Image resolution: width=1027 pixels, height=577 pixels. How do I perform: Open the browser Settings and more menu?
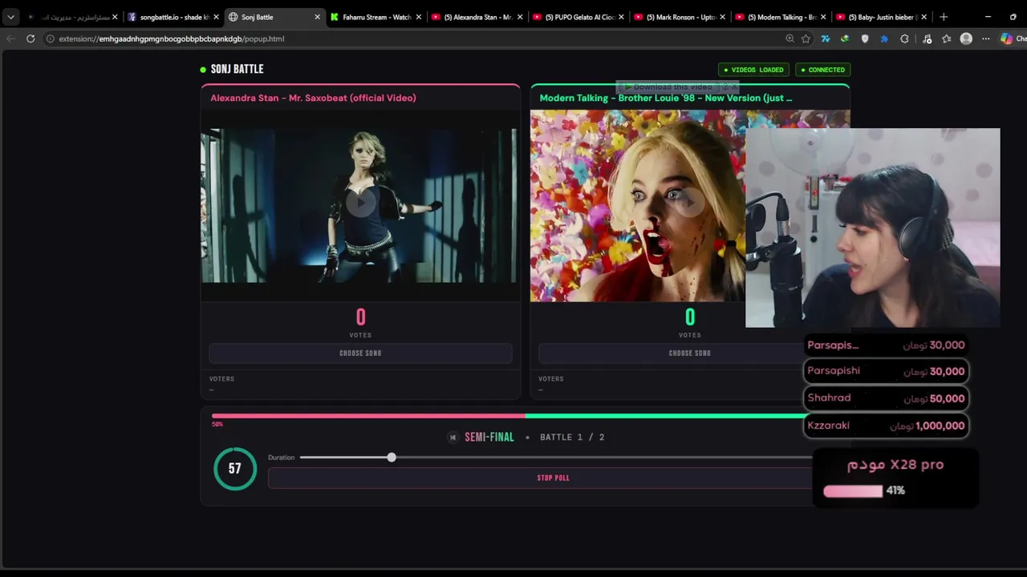[986, 38]
